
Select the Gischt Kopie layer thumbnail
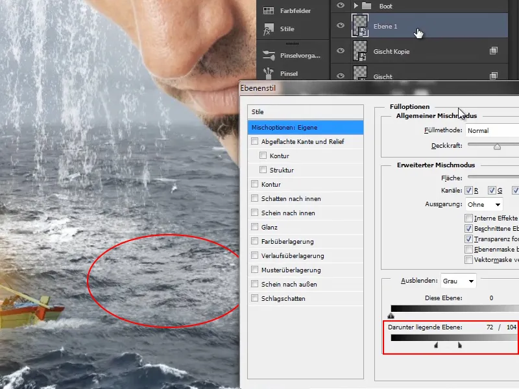tap(360, 51)
